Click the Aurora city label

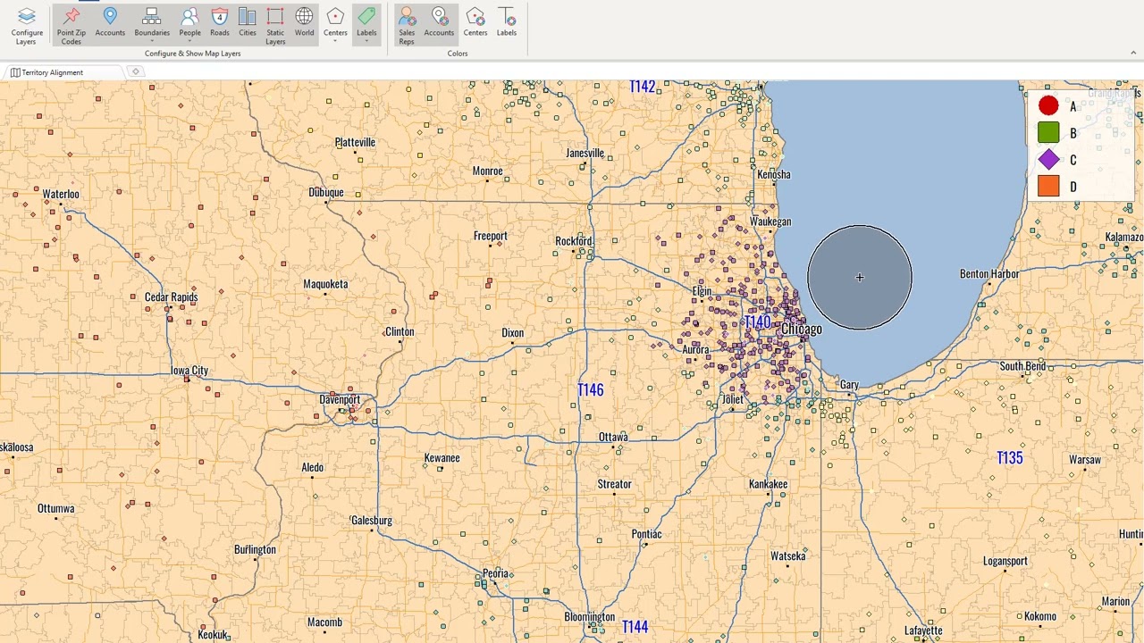click(695, 350)
